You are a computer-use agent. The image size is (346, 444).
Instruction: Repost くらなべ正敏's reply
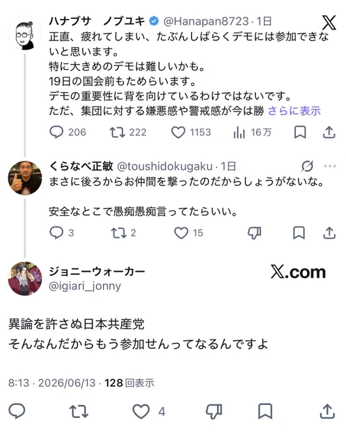[119, 232]
